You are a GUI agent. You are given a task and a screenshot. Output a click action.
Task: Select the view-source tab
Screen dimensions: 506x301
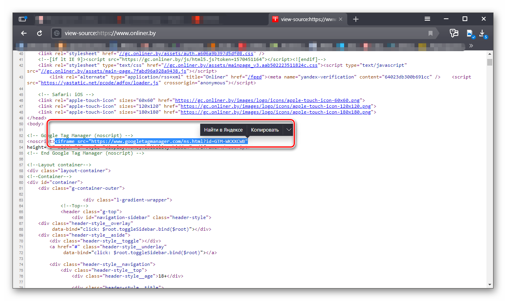[x=305, y=19]
